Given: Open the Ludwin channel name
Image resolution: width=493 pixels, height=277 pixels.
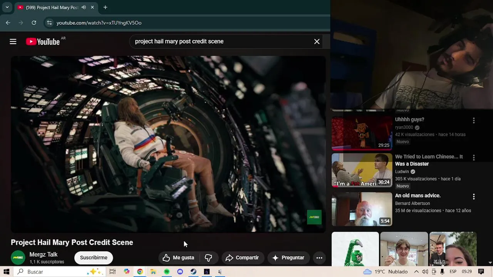Looking at the screenshot, I should coord(402,172).
